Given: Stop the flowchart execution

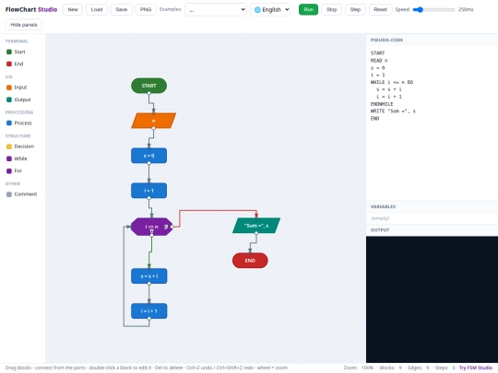Looking at the screenshot, I should (x=331, y=9).
